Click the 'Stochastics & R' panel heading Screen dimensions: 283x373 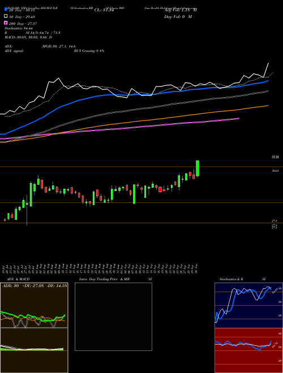click(231, 279)
